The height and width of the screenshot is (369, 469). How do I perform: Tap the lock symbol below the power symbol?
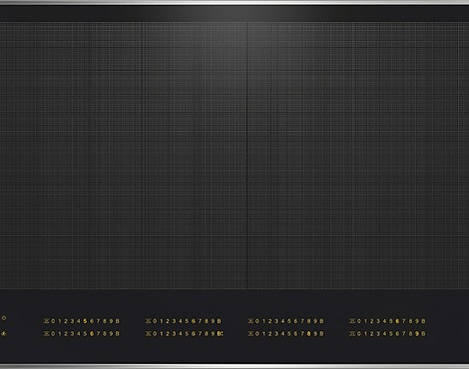[x=4, y=333]
